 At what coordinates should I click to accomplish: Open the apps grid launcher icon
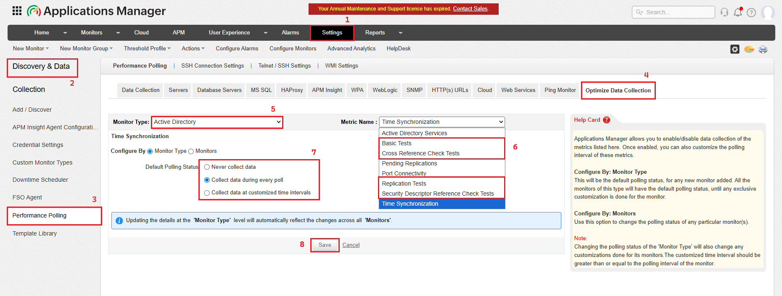(17, 11)
